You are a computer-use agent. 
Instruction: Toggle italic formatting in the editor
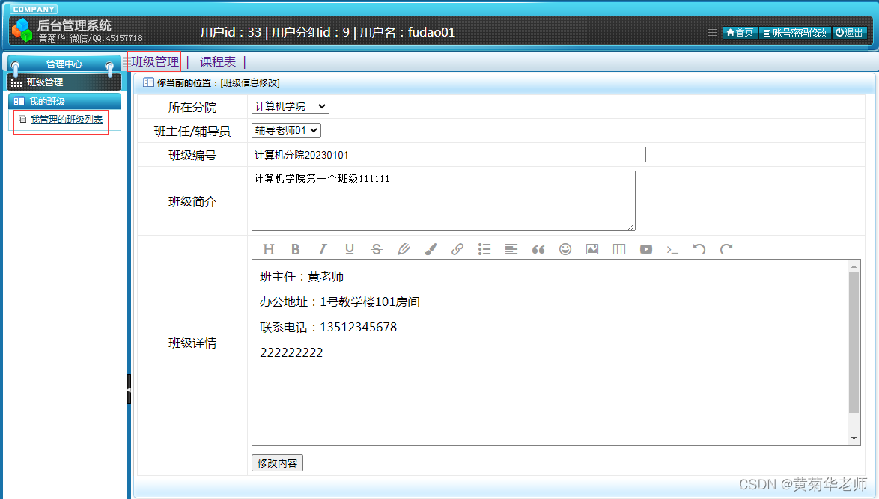click(323, 249)
